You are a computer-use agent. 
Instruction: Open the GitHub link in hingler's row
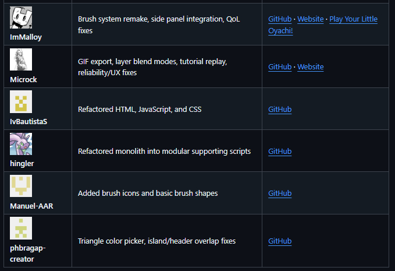280,152
